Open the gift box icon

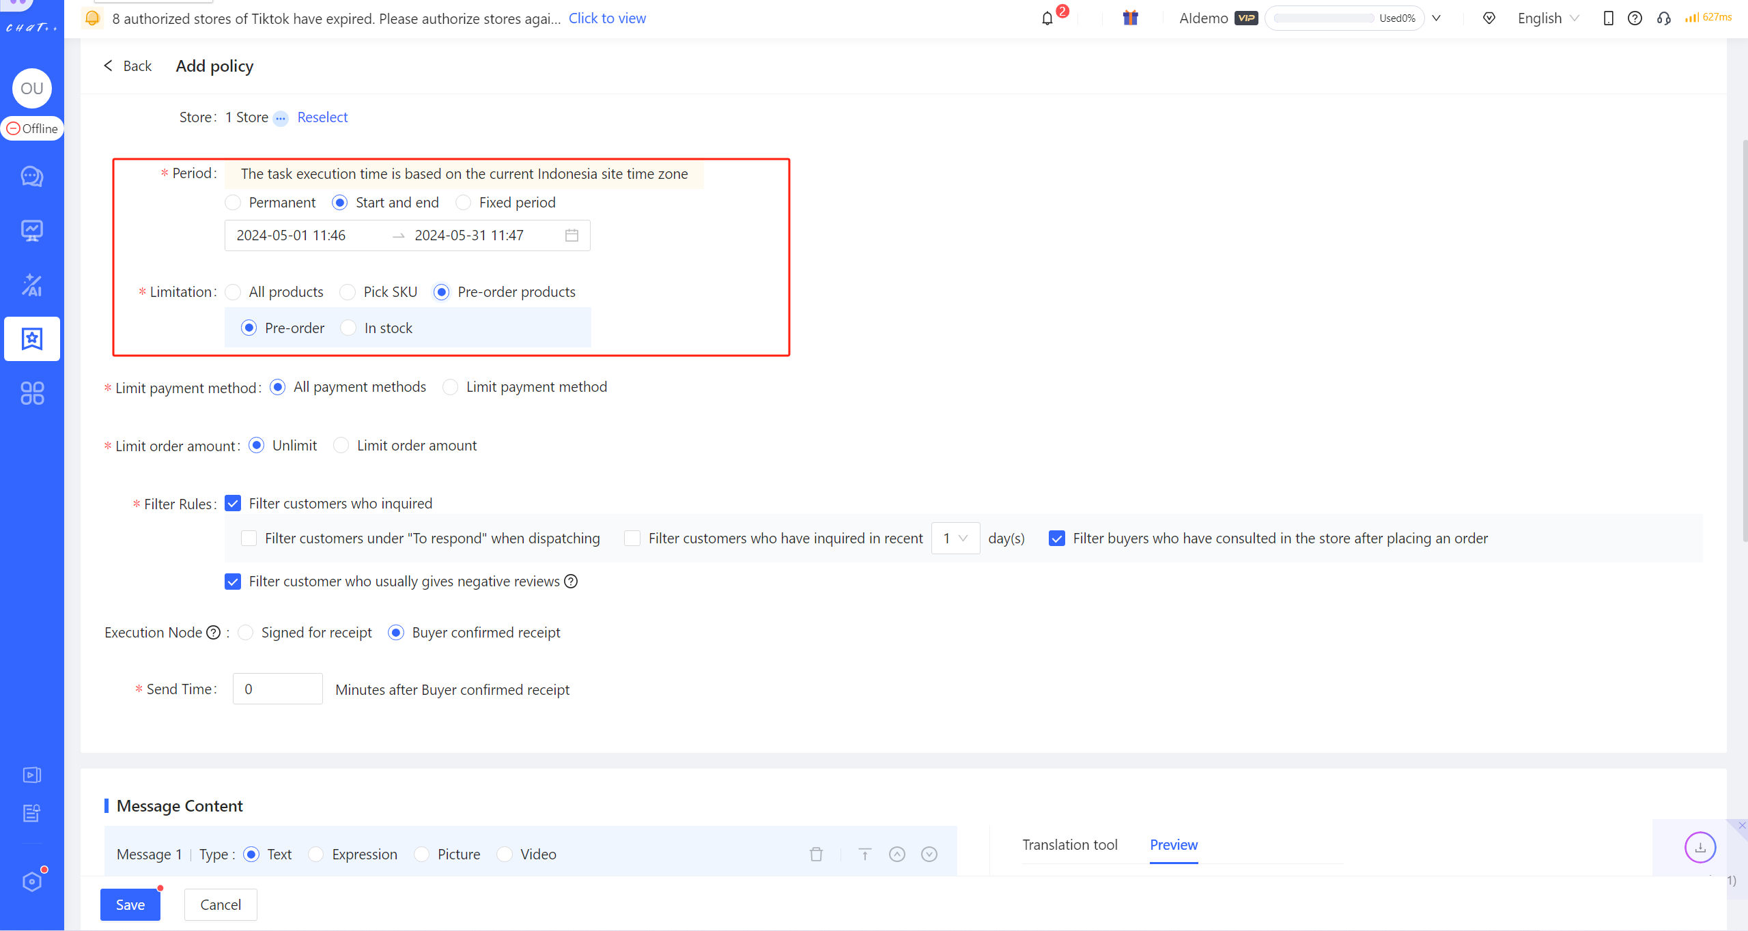point(1131,18)
